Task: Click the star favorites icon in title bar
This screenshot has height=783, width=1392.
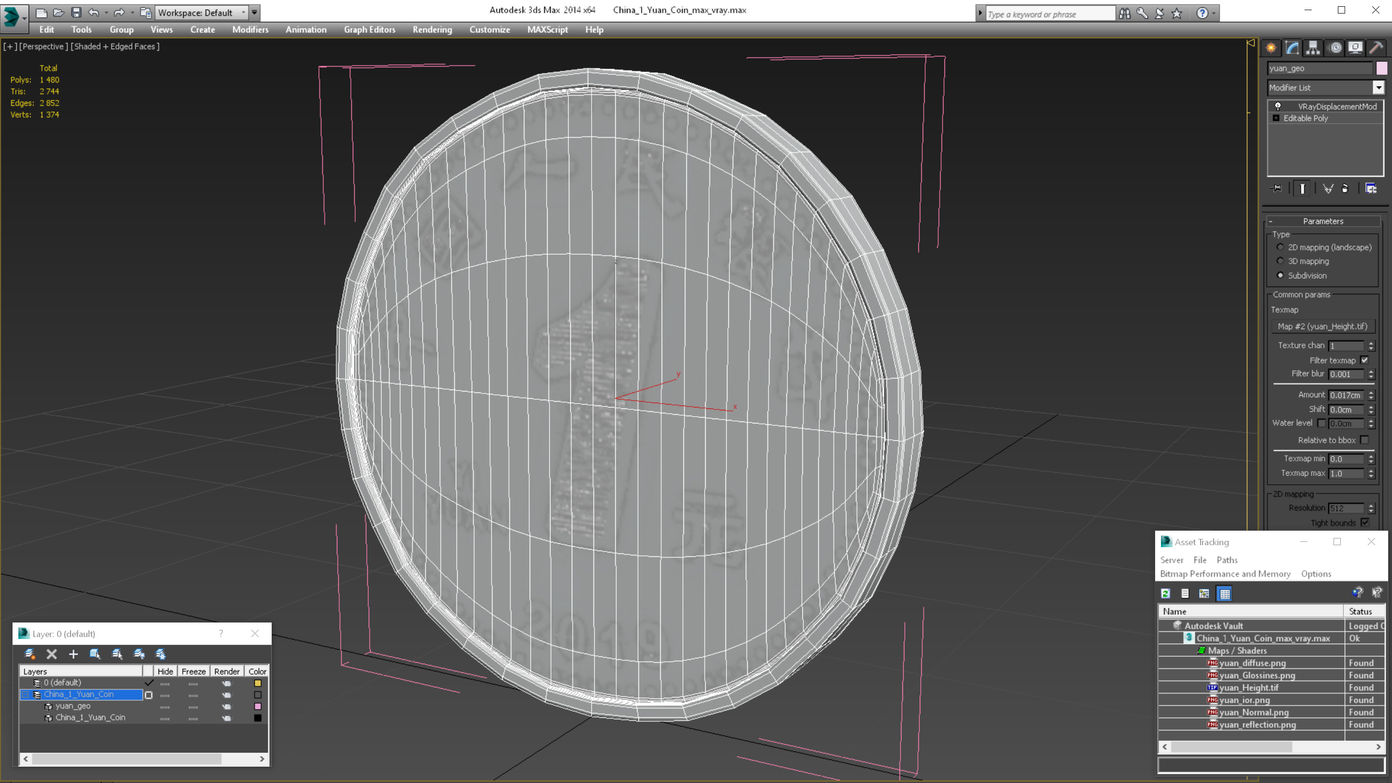Action: [1177, 13]
